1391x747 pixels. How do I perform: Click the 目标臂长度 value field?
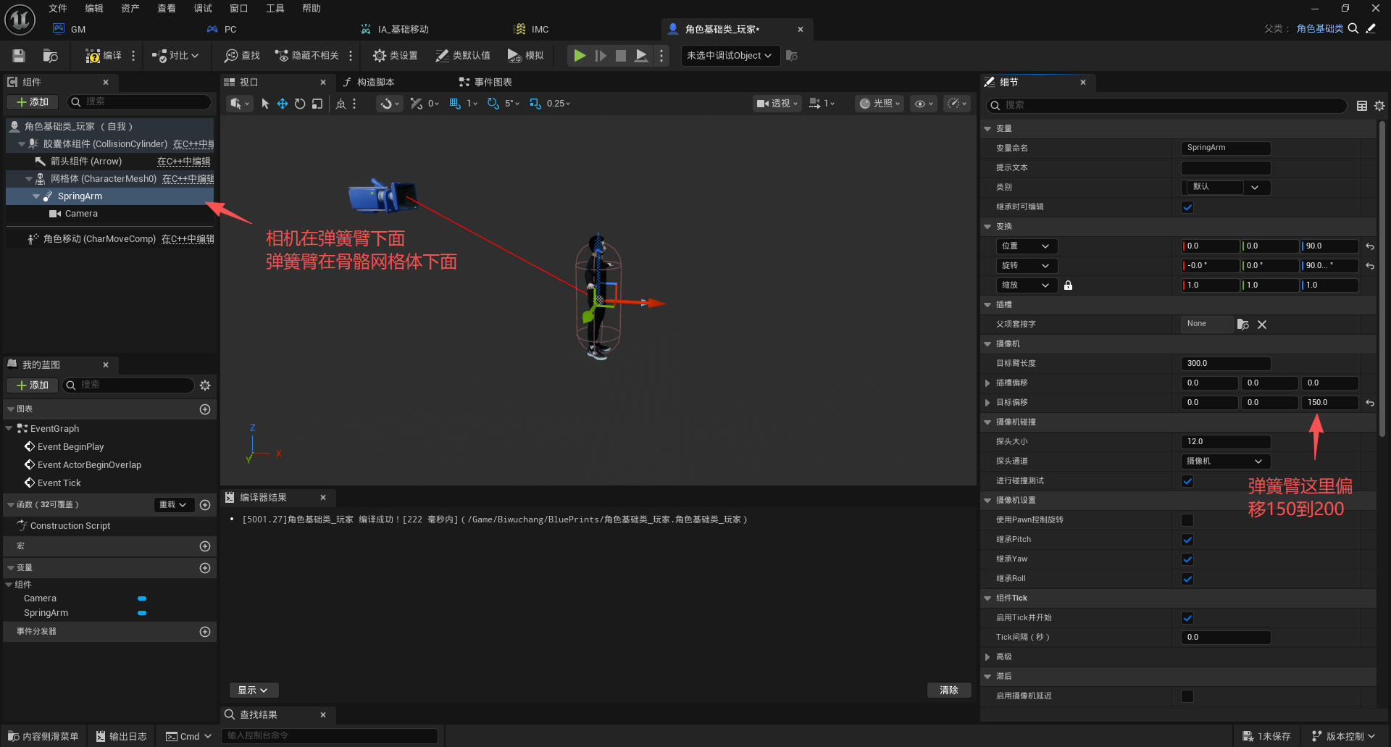coord(1226,364)
